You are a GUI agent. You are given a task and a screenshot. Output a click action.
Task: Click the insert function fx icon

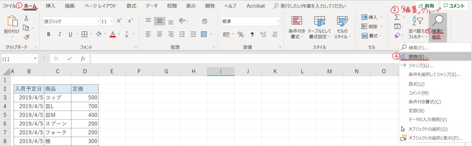[x=83, y=58]
